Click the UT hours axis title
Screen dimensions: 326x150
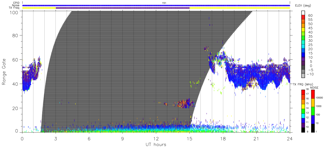tap(156, 144)
